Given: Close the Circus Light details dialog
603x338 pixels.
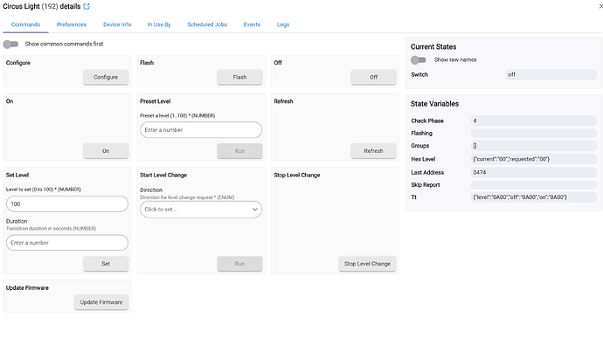Looking at the screenshot, I should click(x=600, y=6).
